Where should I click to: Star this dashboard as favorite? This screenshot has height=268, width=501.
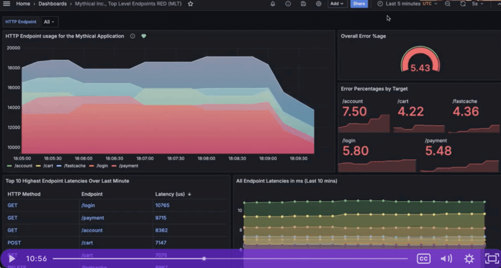click(x=190, y=4)
